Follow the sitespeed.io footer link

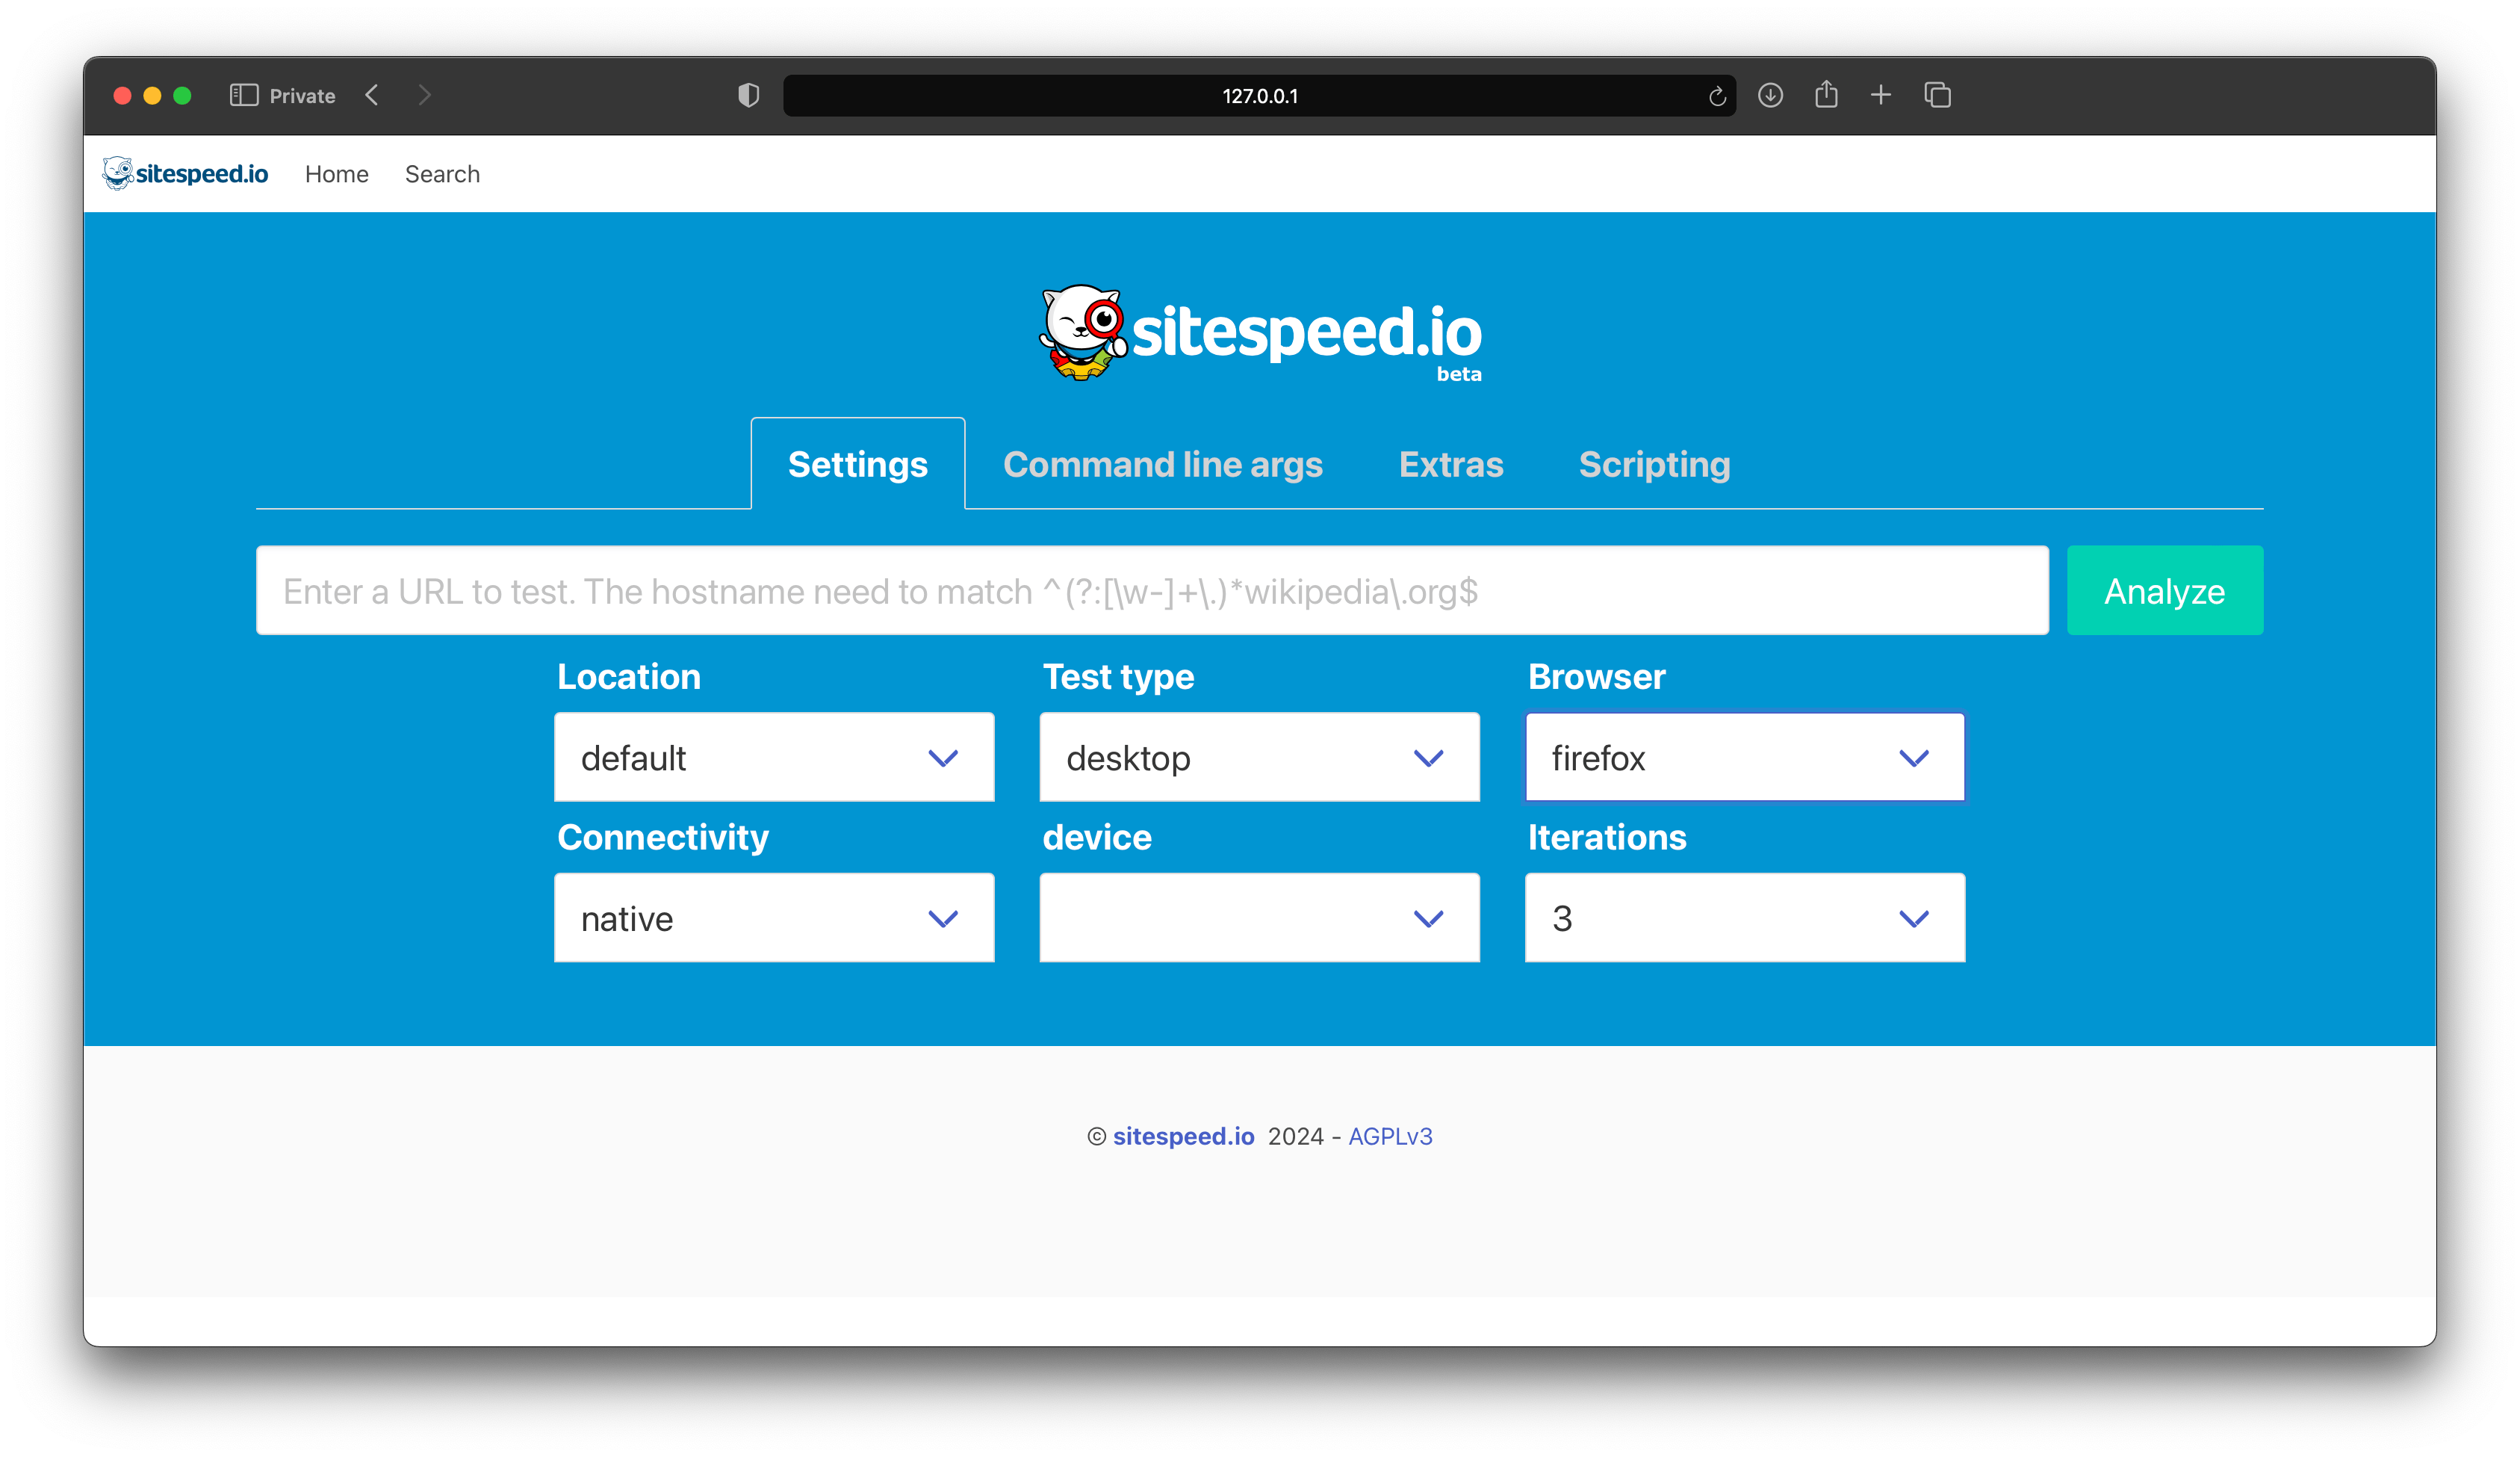tap(1183, 1136)
